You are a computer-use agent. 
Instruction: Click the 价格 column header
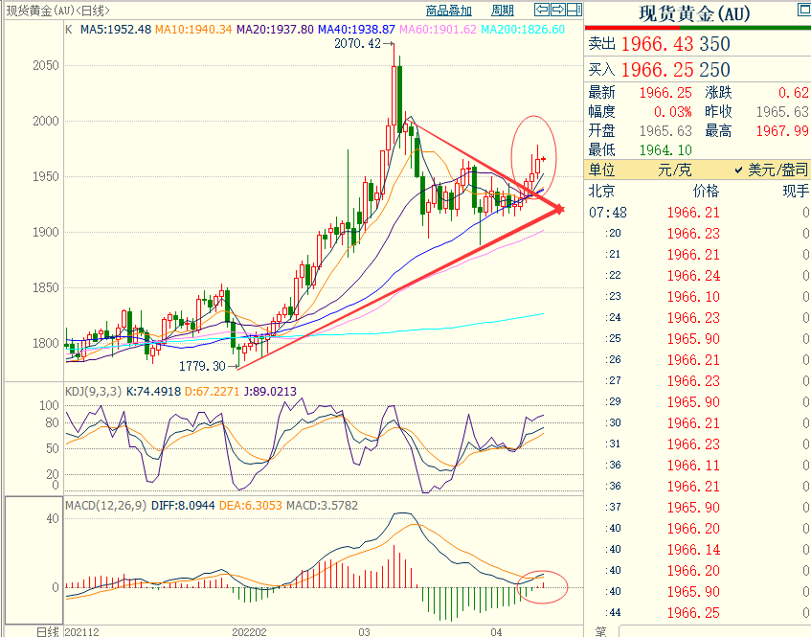[x=706, y=192]
